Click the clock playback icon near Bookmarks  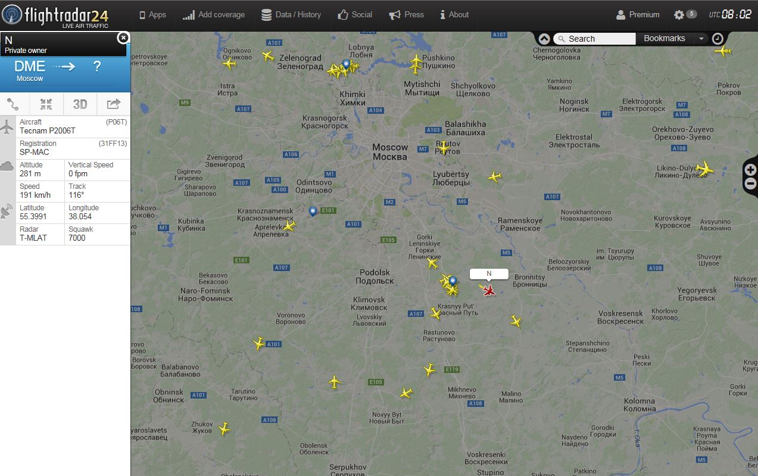coord(718,39)
